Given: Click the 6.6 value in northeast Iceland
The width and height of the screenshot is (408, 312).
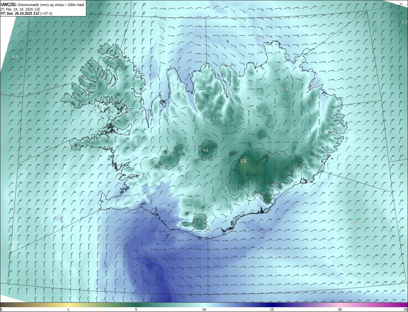Looking at the screenshot, I should click(x=285, y=89).
